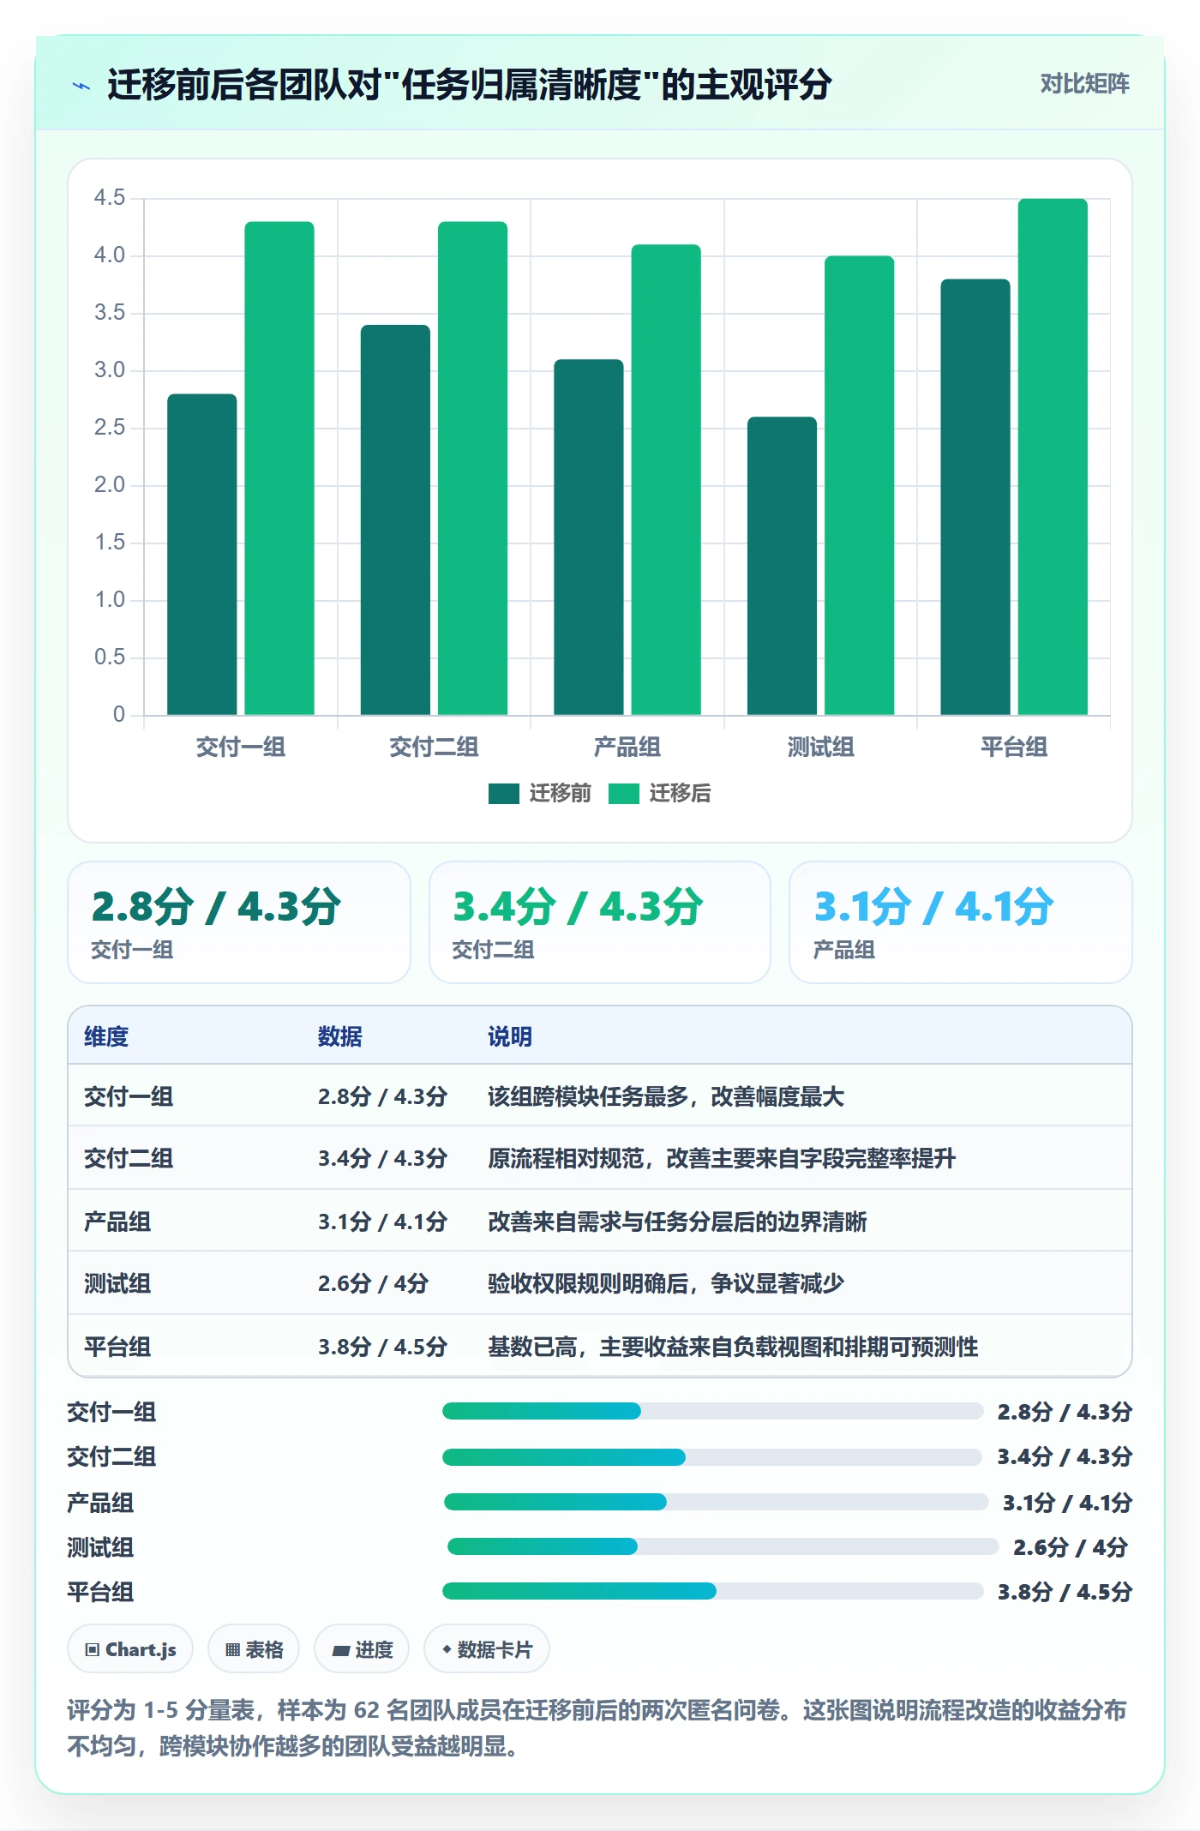Select the Chart.js tag chip
The image size is (1200, 1831).
click(x=130, y=1649)
